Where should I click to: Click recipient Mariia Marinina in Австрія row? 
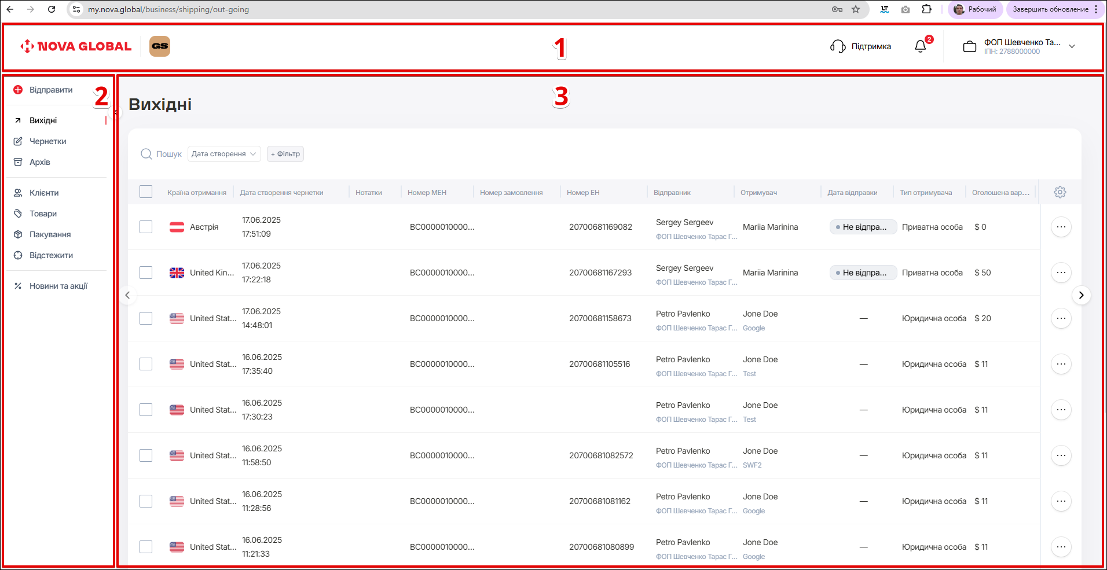click(x=770, y=227)
